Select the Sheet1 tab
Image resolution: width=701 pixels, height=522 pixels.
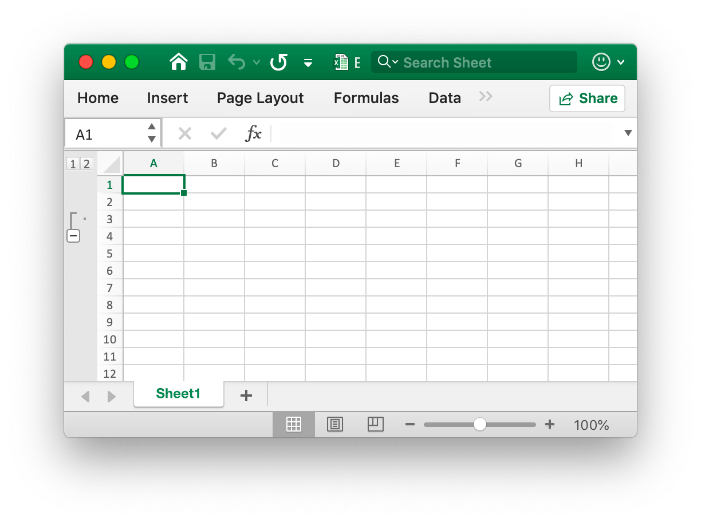178,394
